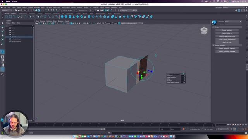248x139 pixels.
Task: Open a scene with the folder icon
Action: point(19,10)
